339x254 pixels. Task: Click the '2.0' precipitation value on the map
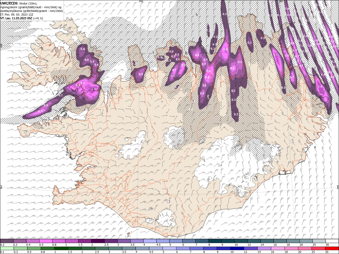coord(93,89)
